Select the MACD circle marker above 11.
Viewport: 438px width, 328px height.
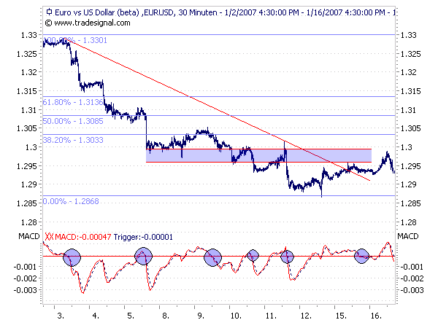[287, 256]
